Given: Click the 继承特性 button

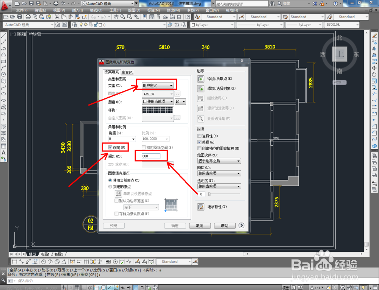Looking at the screenshot, I should 200,207.
